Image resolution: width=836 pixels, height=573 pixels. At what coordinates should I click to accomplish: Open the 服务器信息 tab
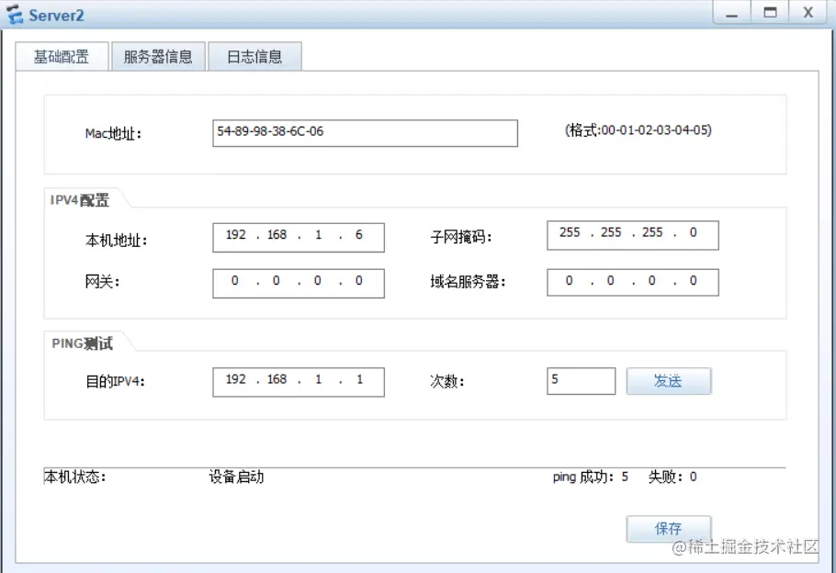pos(158,57)
